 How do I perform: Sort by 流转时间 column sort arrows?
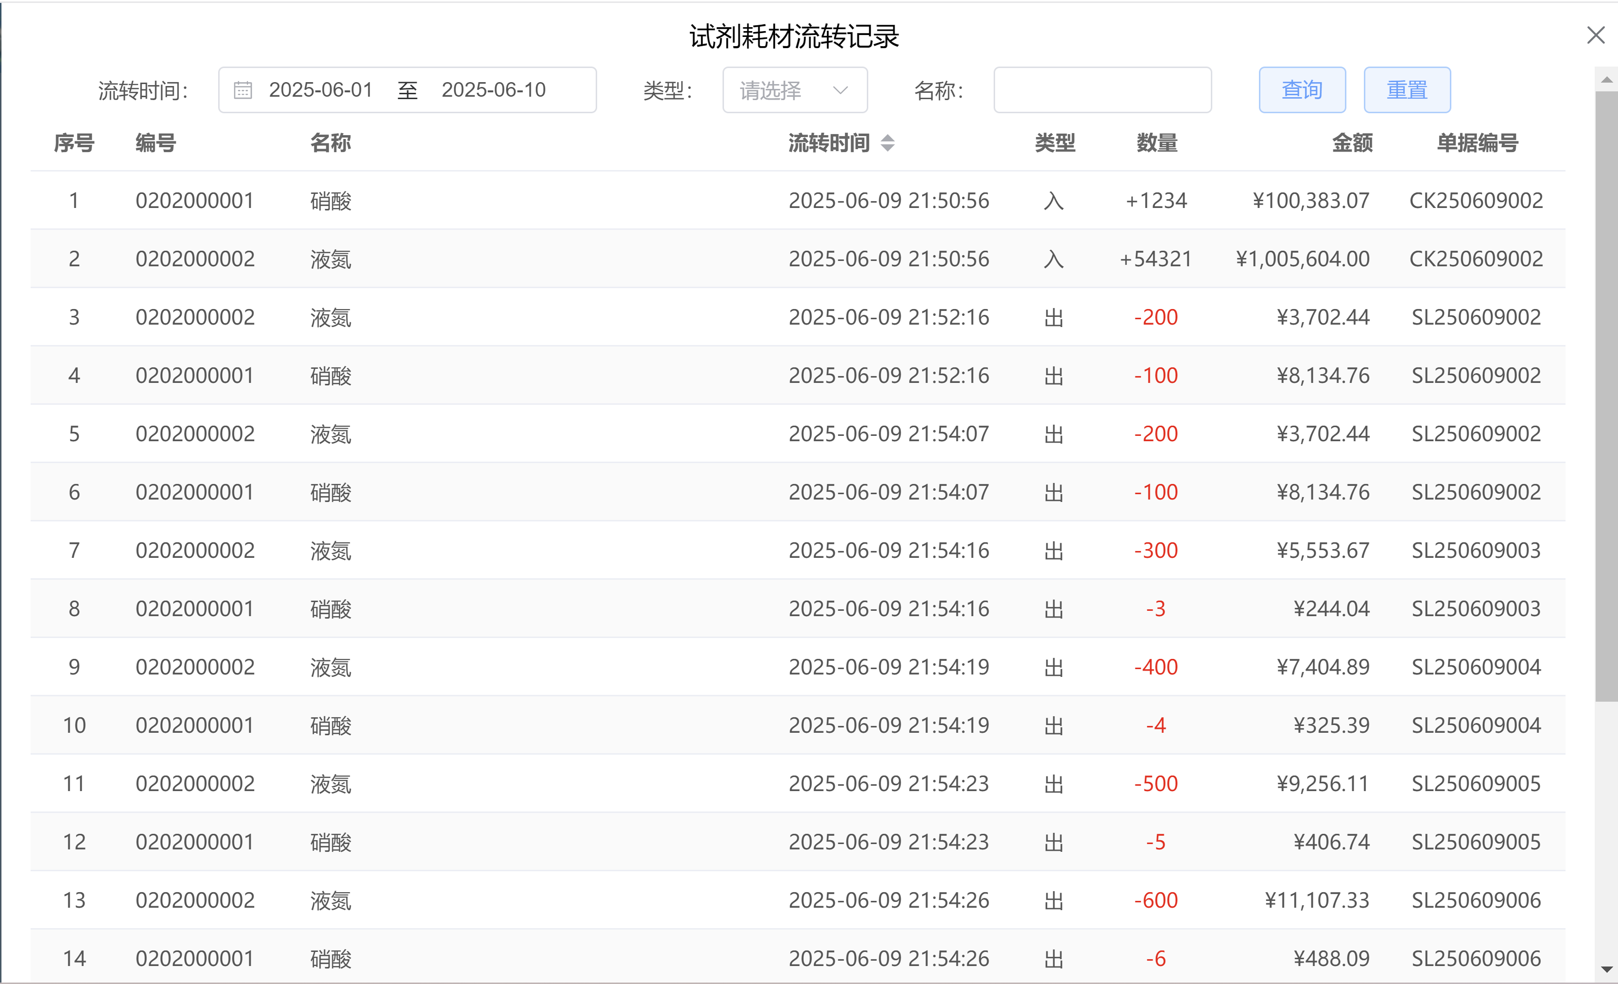point(887,142)
